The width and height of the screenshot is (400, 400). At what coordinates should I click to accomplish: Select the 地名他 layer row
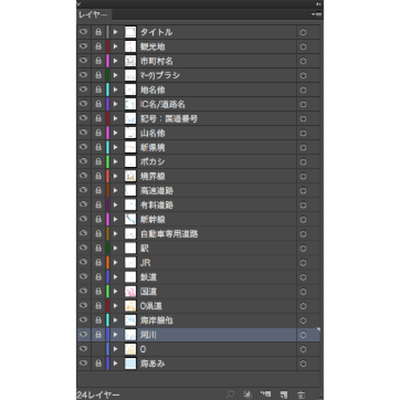[198, 90]
